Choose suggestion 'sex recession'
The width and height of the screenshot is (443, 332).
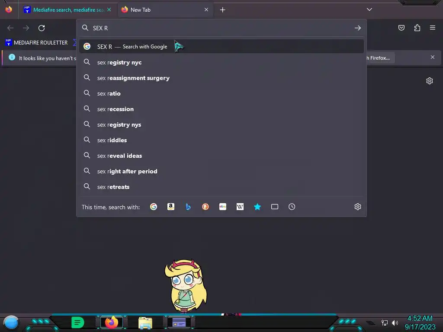tap(221, 109)
